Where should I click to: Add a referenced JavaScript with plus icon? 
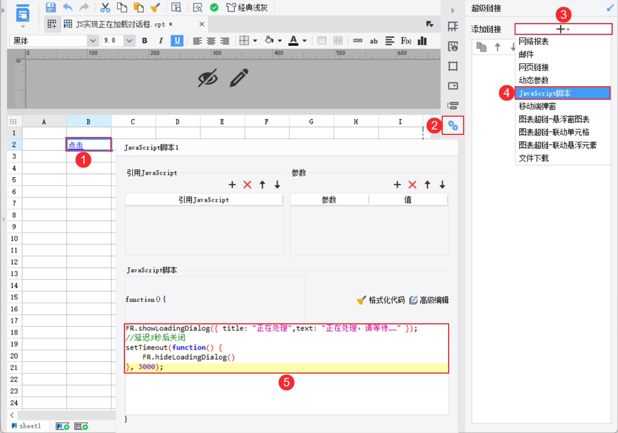[x=232, y=185]
